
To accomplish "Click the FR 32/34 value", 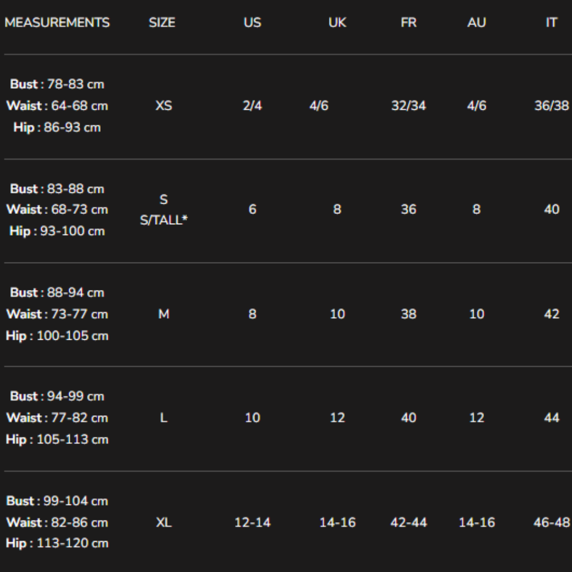I will [x=408, y=106].
